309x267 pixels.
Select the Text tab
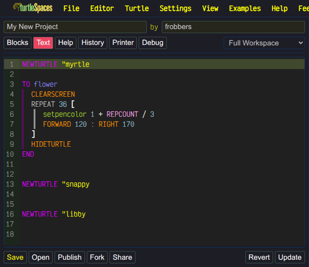point(43,43)
